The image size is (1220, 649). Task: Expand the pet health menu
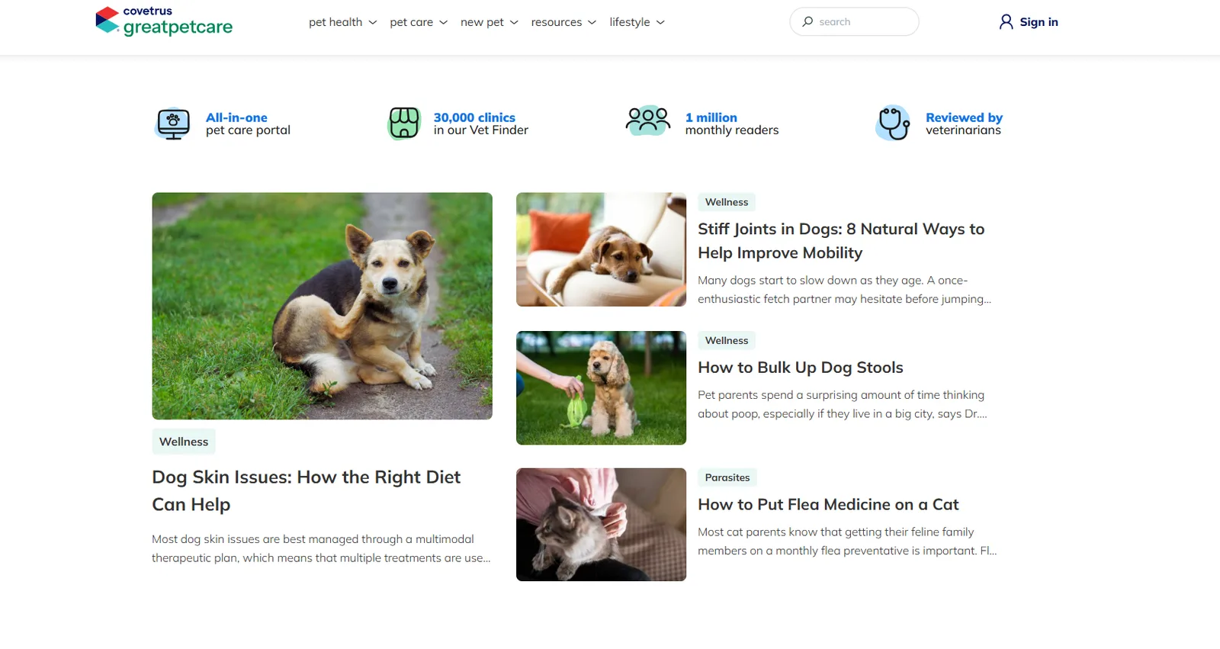tap(343, 22)
